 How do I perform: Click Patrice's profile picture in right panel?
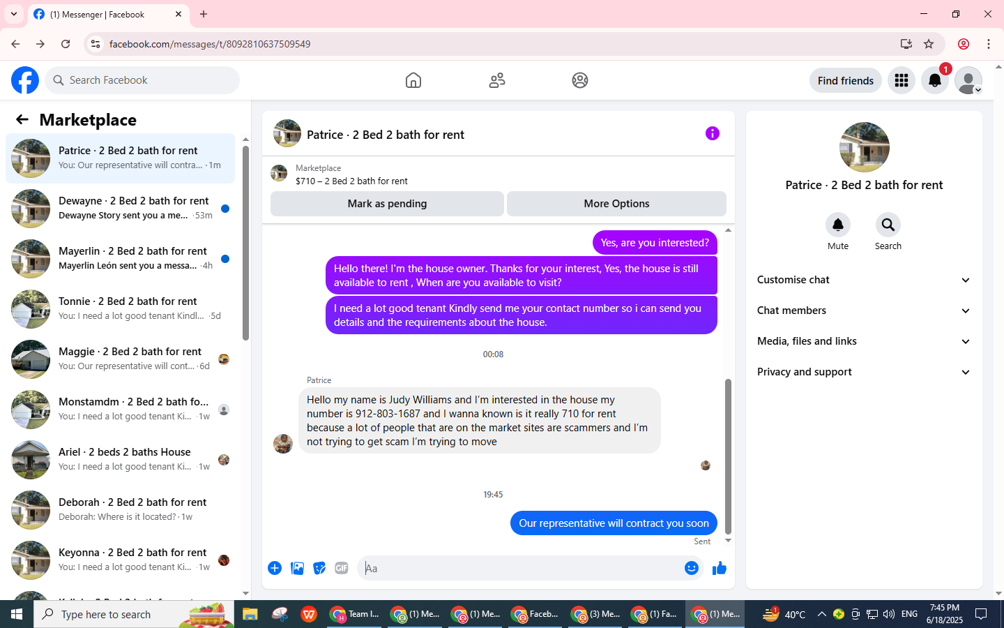[x=865, y=147]
